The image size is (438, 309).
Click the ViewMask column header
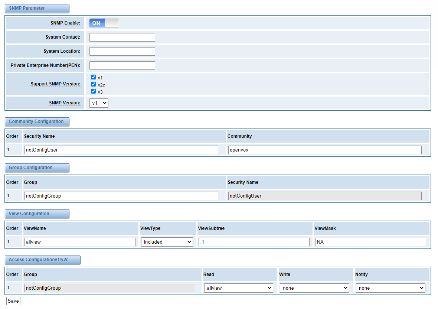coord(325,228)
